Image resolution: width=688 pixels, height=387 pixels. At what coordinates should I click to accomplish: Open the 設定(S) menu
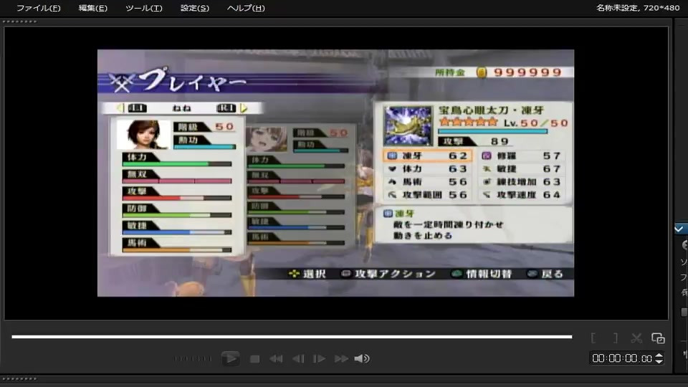[194, 8]
